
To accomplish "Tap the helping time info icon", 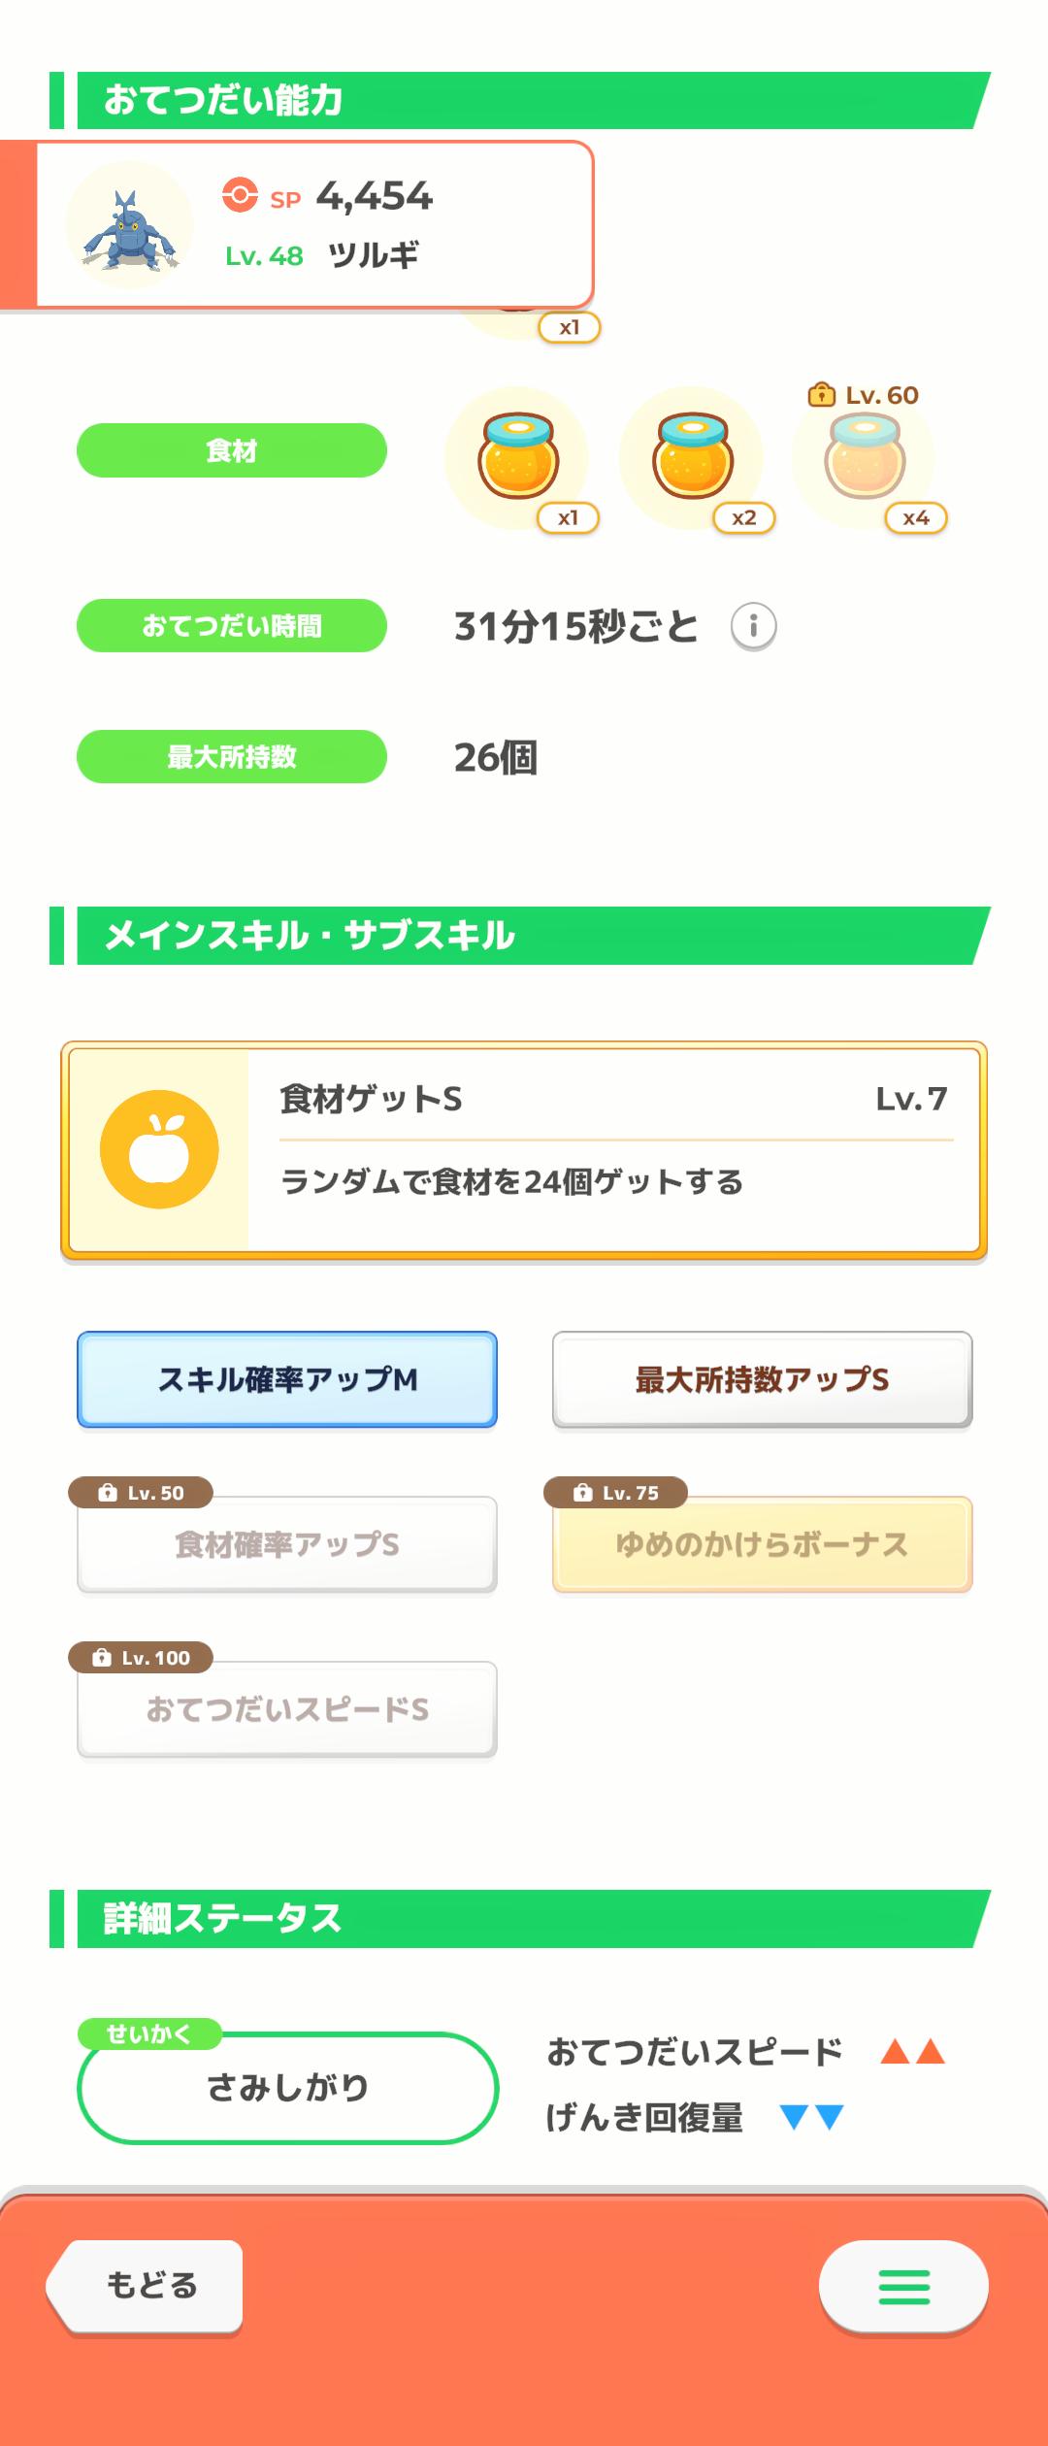I will point(753,626).
